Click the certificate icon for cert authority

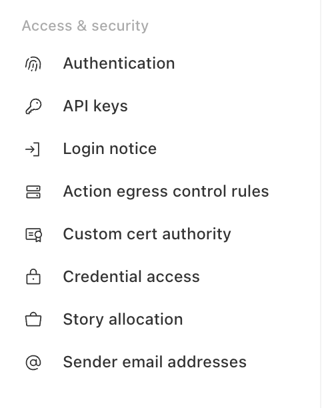tap(34, 235)
